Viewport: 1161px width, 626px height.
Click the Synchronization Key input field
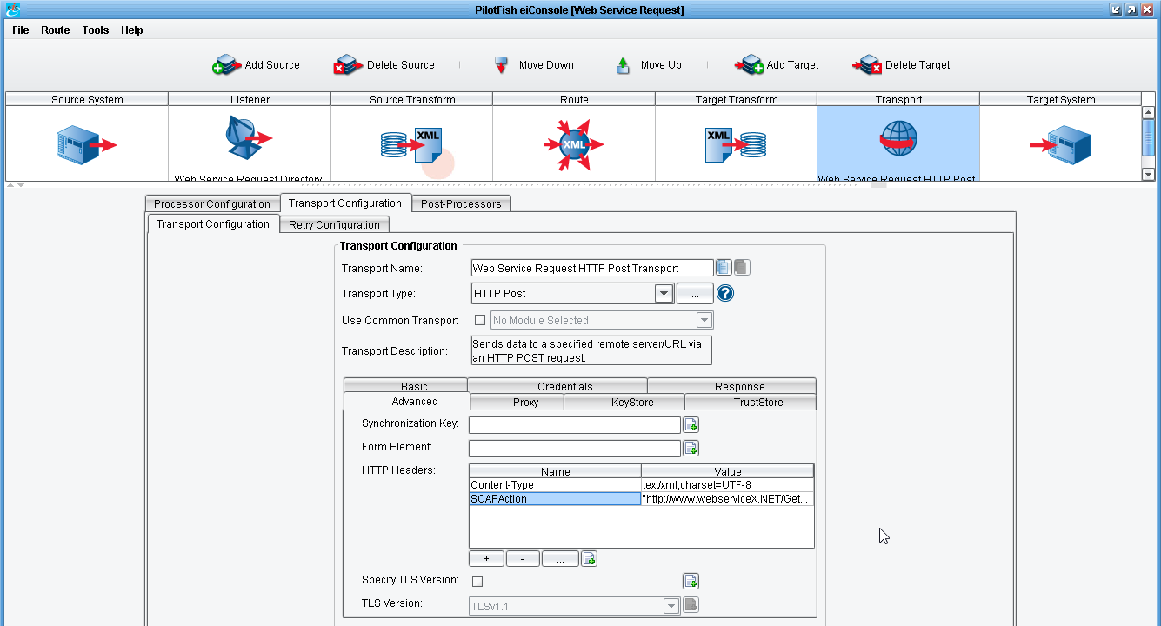575,425
